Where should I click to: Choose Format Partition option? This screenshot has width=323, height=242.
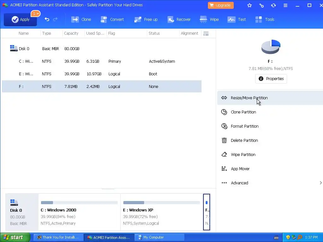coord(270,126)
